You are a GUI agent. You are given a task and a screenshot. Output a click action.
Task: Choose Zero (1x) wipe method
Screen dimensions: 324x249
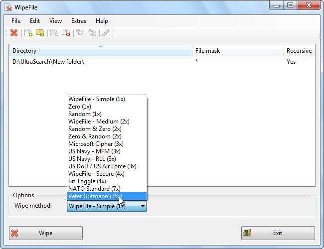tap(107, 107)
